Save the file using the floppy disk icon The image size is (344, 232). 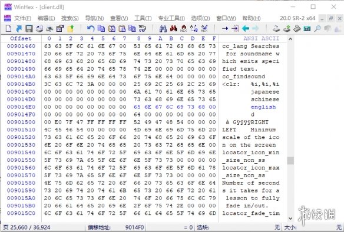[29, 28]
